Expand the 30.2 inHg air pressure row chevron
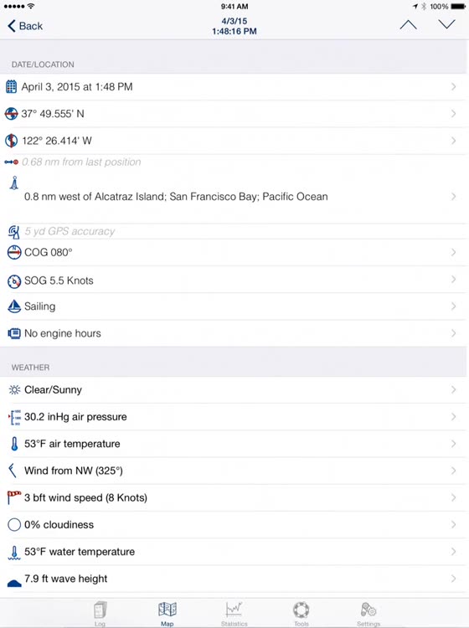This screenshot has height=628, width=469. click(453, 416)
